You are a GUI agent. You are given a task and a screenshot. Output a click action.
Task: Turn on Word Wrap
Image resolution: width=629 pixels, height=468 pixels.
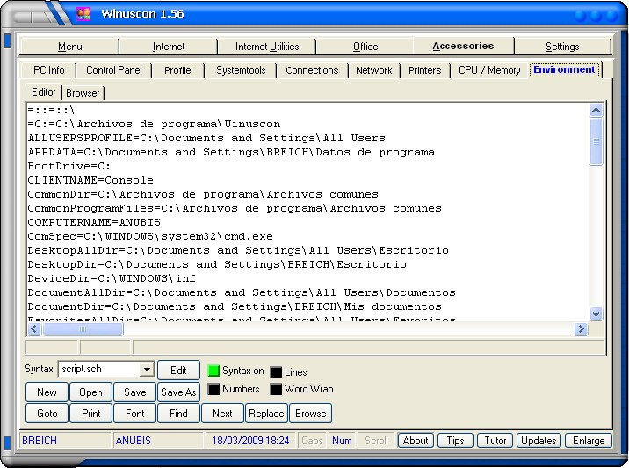point(276,389)
